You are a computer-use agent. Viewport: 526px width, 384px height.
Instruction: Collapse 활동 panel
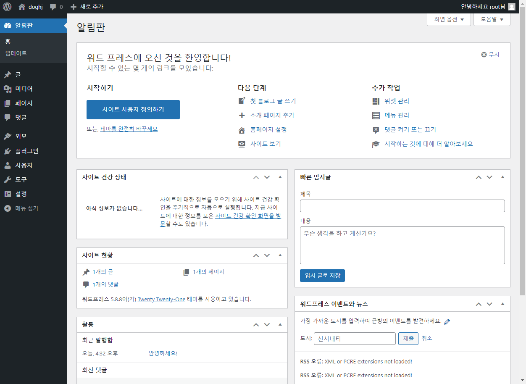[x=280, y=325]
